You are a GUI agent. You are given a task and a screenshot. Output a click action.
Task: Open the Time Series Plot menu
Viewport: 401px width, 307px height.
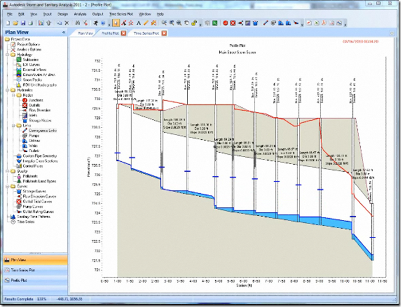coord(122,12)
